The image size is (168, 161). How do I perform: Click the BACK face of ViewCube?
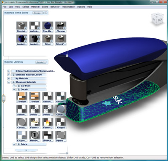pos(160,19)
